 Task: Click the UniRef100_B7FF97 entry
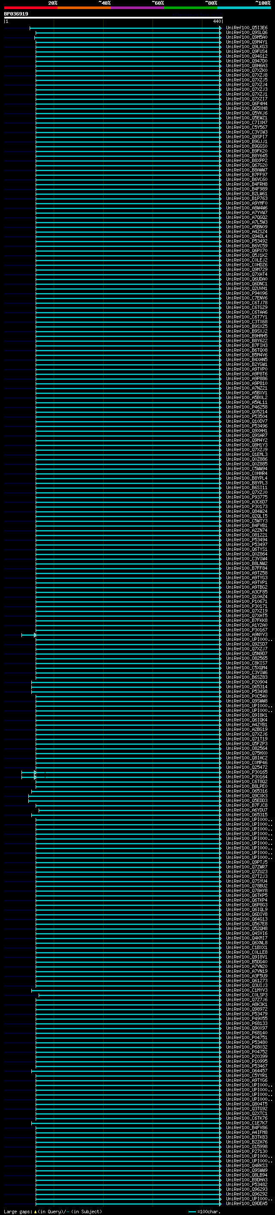pyautogui.click(x=247, y=175)
